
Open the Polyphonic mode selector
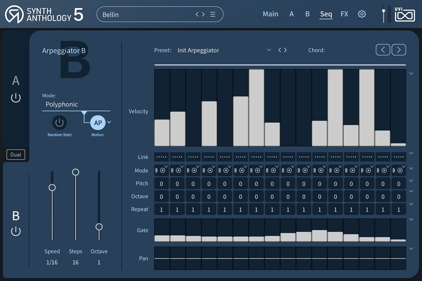[x=76, y=104]
